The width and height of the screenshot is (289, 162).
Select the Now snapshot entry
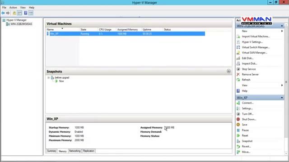61,81
